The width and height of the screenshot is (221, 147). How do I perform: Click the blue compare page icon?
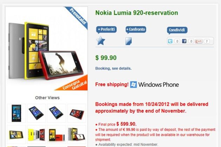point(128,41)
